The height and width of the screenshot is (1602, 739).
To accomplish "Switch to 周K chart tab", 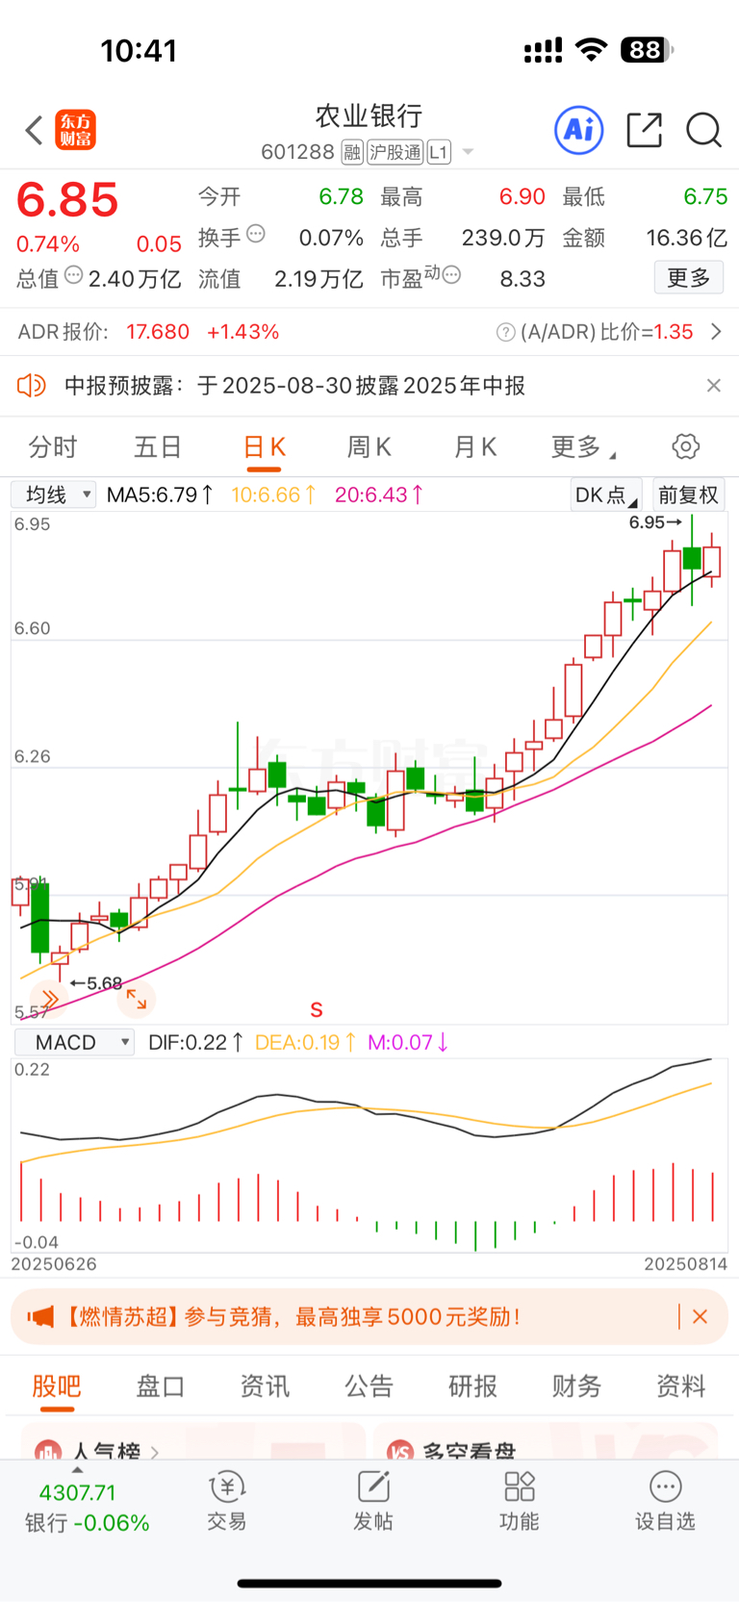I will 369,447.
